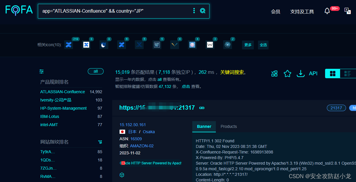
Task: Open the 会员 menu
Action: tap(276, 11)
